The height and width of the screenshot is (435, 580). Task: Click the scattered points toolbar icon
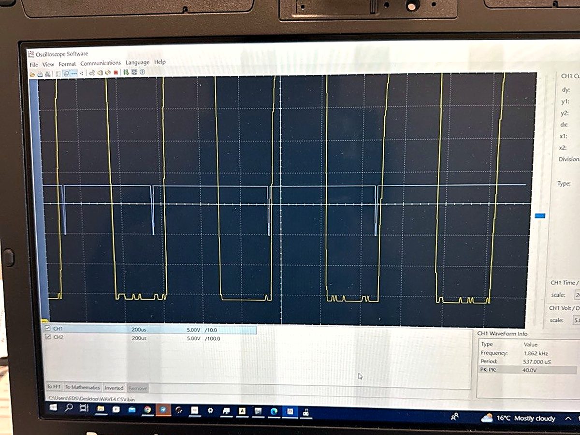click(81, 73)
